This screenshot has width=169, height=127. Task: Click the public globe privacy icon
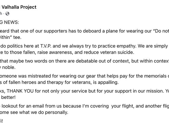7,13
